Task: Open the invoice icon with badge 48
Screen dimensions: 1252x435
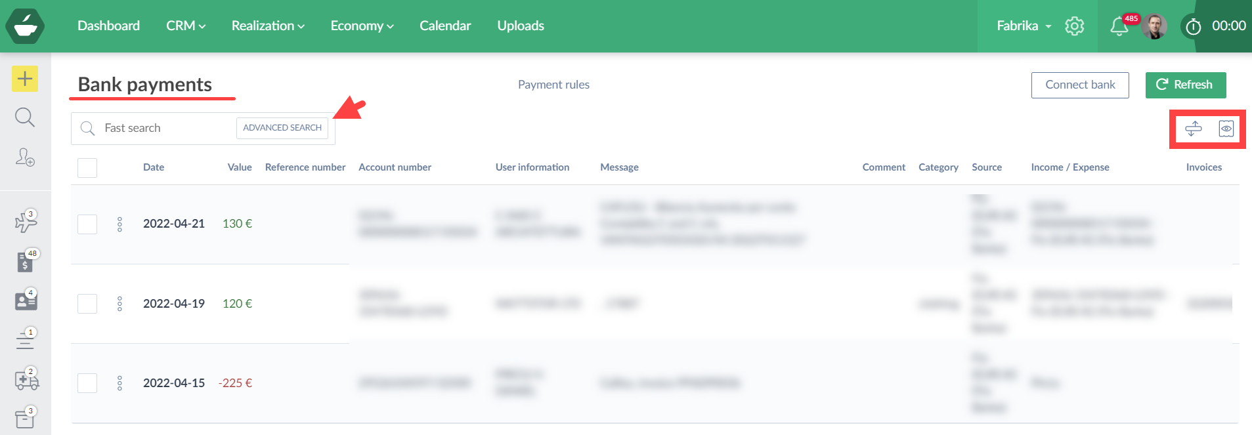Action: 25,262
